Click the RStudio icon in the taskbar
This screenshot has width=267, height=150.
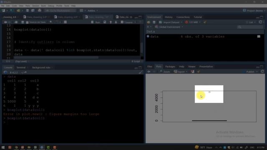[42, 147]
